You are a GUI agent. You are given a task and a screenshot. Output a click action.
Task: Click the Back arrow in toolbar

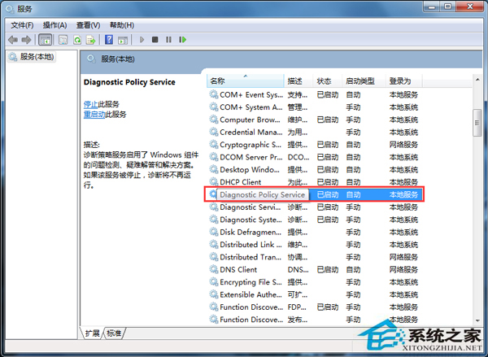coord(13,40)
